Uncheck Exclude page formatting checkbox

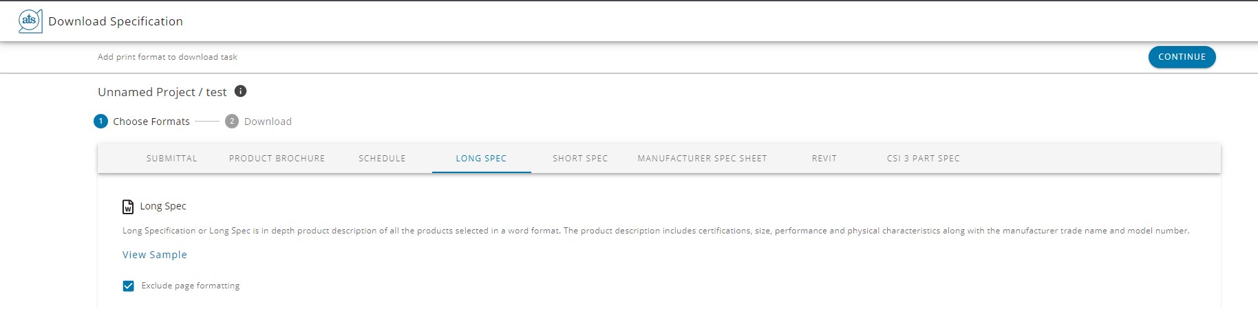pos(129,286)
